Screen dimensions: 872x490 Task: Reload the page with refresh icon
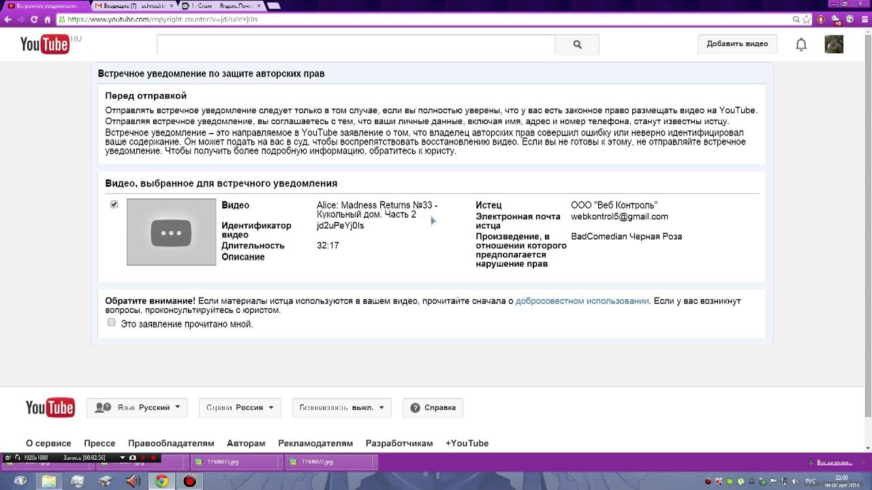click(34, 20)
